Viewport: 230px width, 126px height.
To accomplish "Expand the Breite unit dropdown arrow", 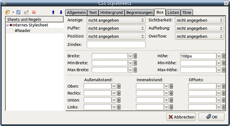I will (x=130, y=56).
